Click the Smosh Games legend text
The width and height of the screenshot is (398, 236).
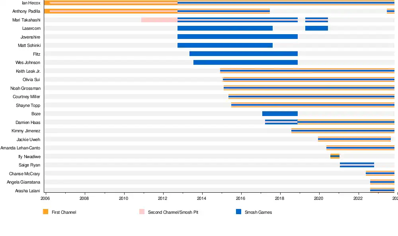point(258,212)
